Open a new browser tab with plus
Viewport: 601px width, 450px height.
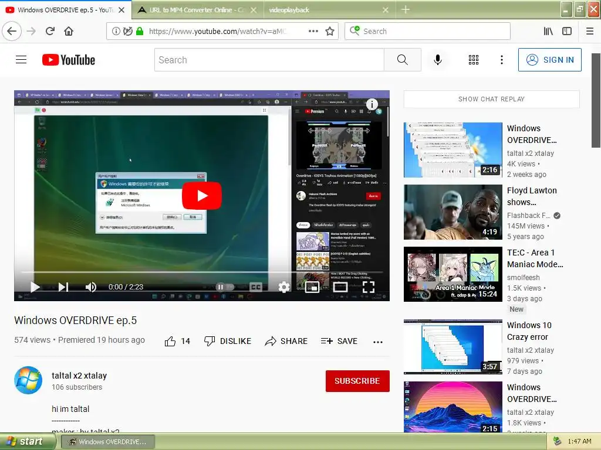pos(406,10)
